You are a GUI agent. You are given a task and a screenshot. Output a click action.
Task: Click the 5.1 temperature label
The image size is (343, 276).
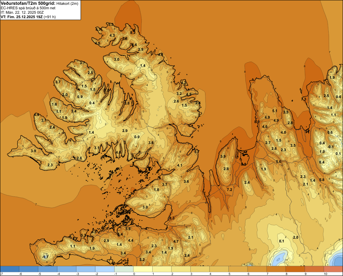point(274,111)
